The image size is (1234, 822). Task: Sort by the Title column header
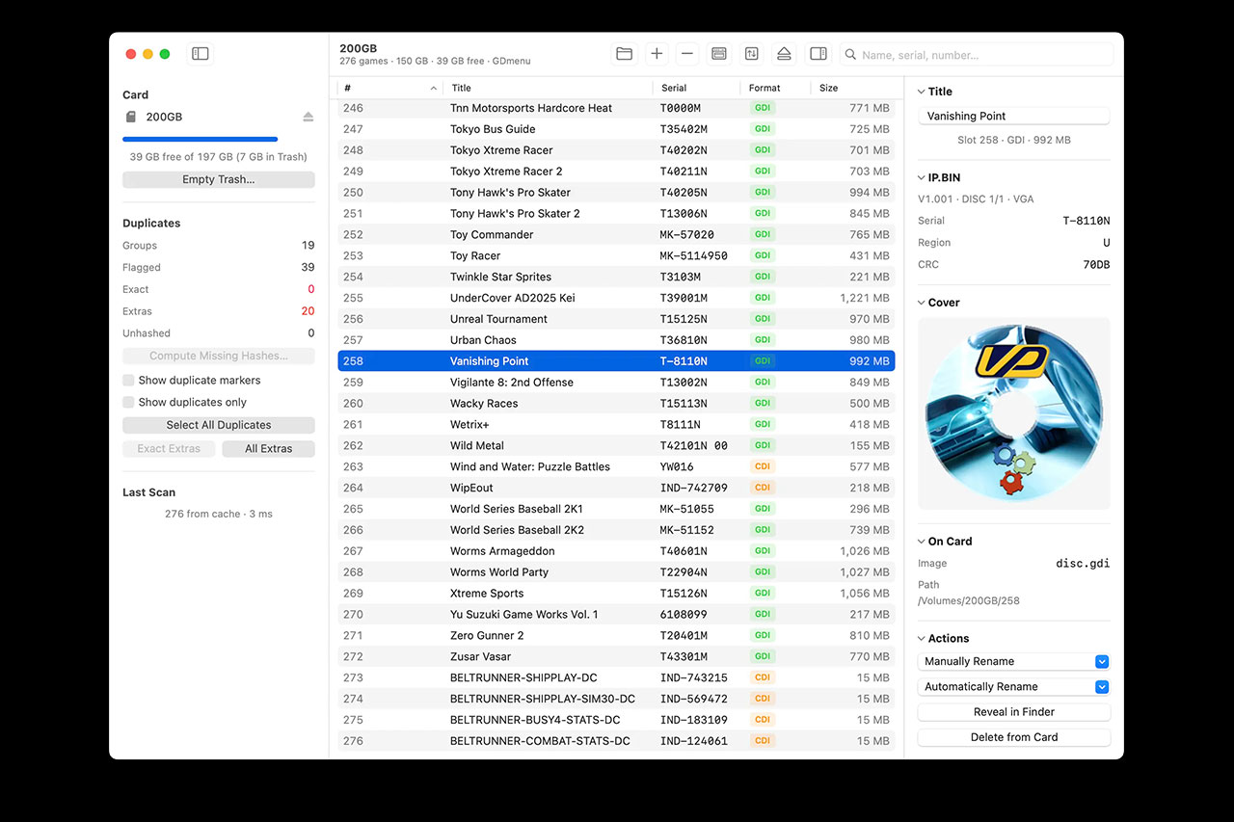549,88
